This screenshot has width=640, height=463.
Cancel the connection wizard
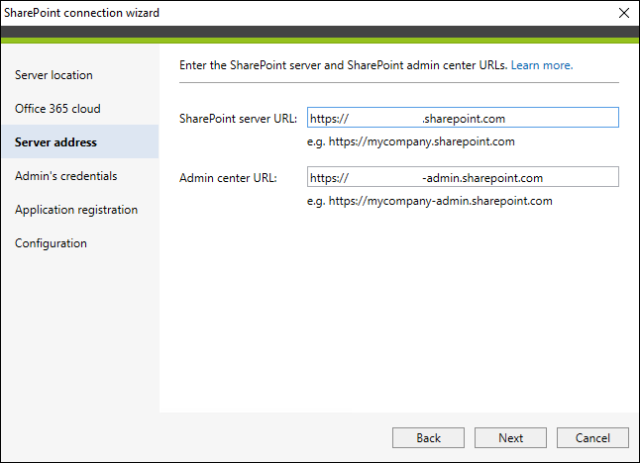tap(592, 437)
